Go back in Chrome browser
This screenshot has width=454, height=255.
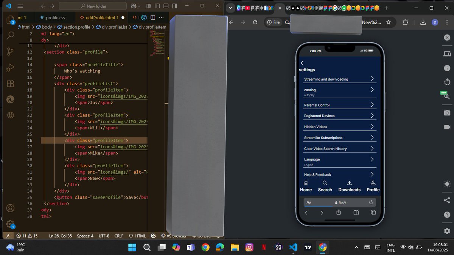coord(231,22)
